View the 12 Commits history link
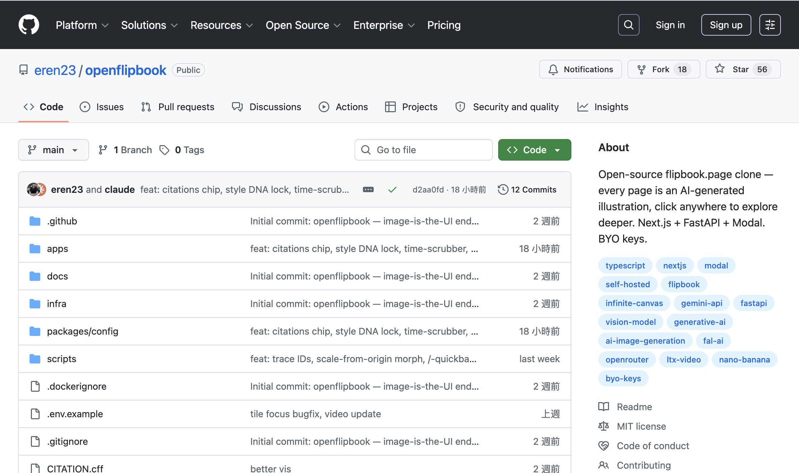Viewport: 799px width, 473px height. (x=527, y=189)
